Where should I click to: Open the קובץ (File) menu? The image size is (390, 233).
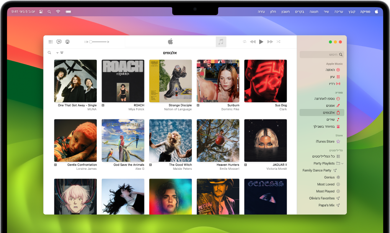(352, 12)
